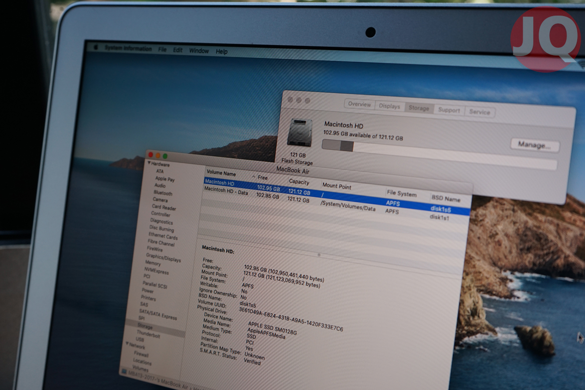This screenshot has height=390, width=585.
Task: Select Graphics/Displays in the sidebar
Action: (163, 258)
